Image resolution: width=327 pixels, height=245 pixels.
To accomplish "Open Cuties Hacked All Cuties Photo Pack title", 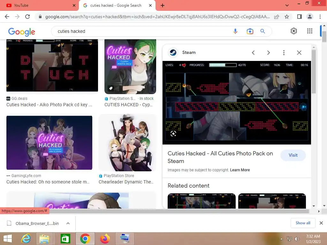I will (220, 157).
